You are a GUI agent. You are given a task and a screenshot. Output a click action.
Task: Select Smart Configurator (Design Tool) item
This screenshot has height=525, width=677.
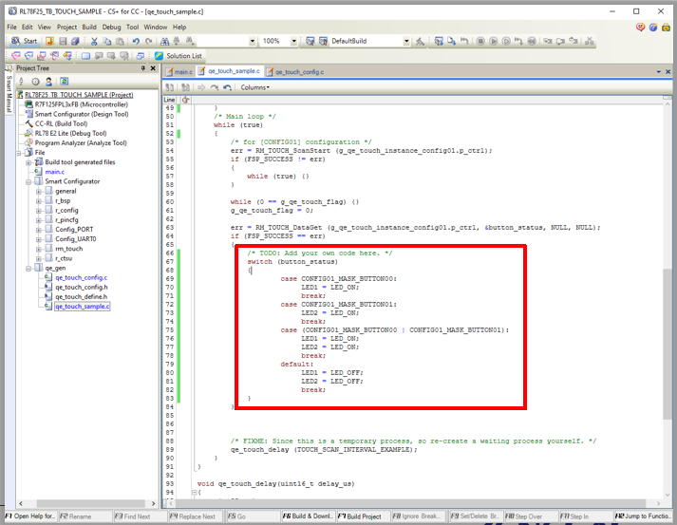pyautogui.click(x=81, y=114)
